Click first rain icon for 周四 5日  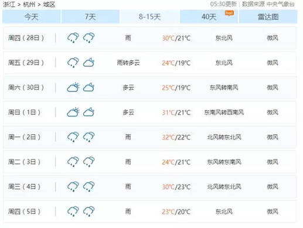point(73,211)
